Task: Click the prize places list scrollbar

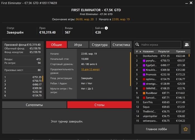Action: click(x=43, y=79)
